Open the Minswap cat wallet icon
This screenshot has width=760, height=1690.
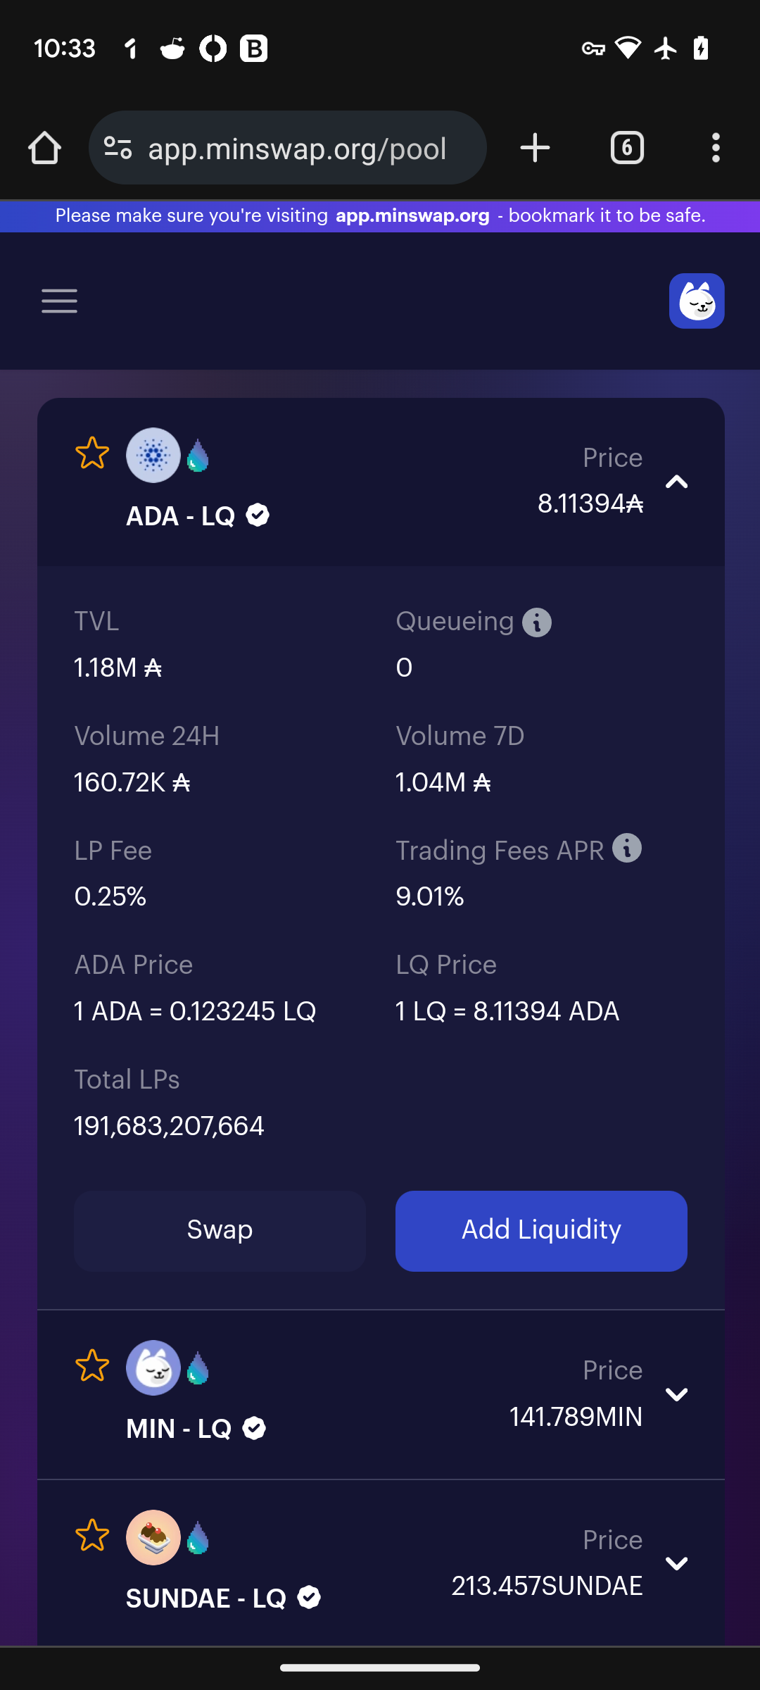tap(697, 301)
